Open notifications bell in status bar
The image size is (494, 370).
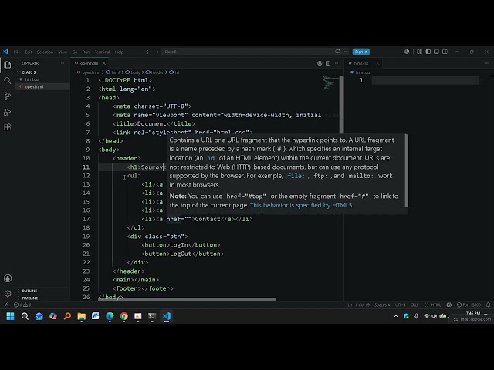488,304
